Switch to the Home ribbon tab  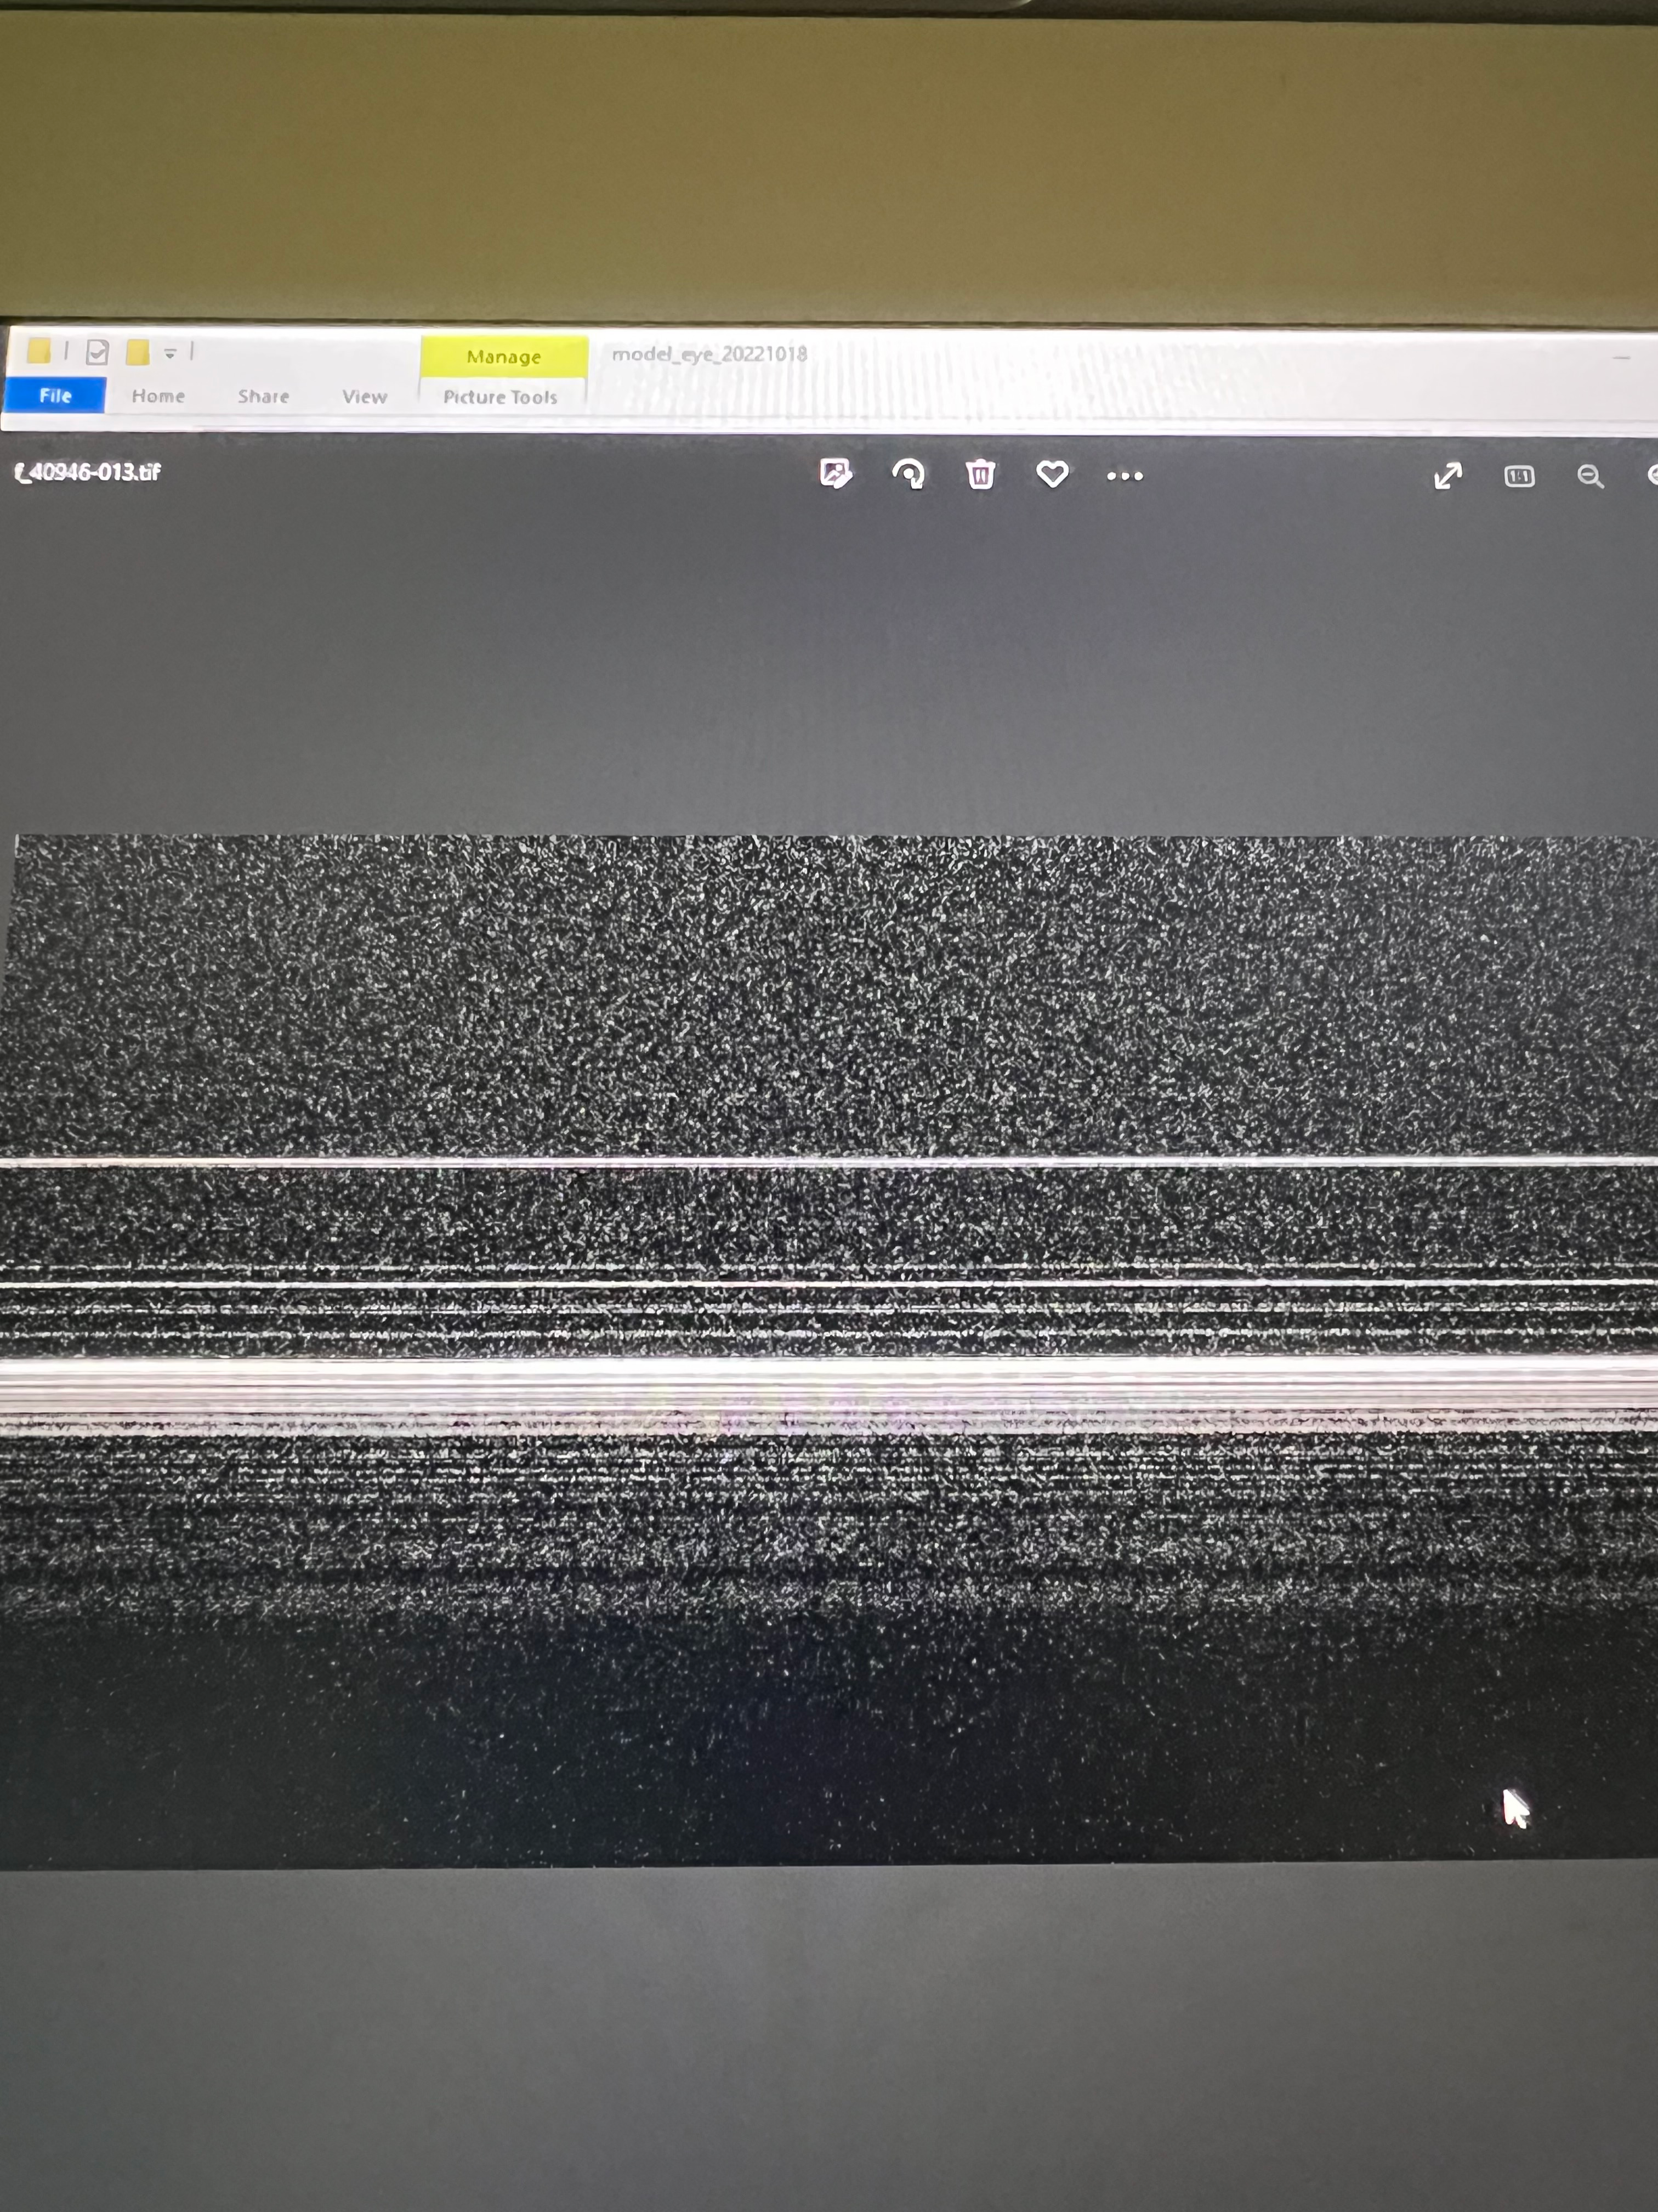pos(158,396)
